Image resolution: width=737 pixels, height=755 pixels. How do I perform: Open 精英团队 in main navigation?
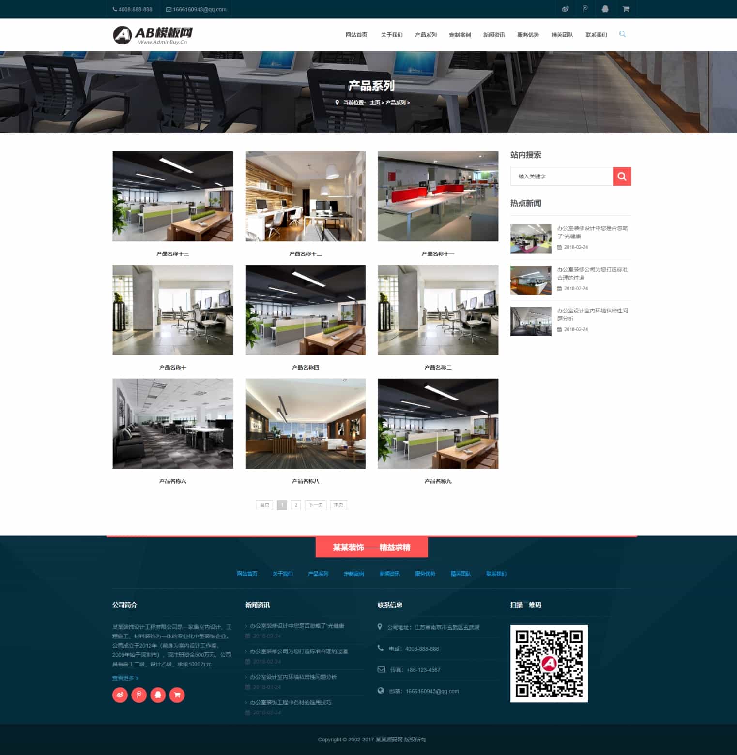(x=562, y=35)
